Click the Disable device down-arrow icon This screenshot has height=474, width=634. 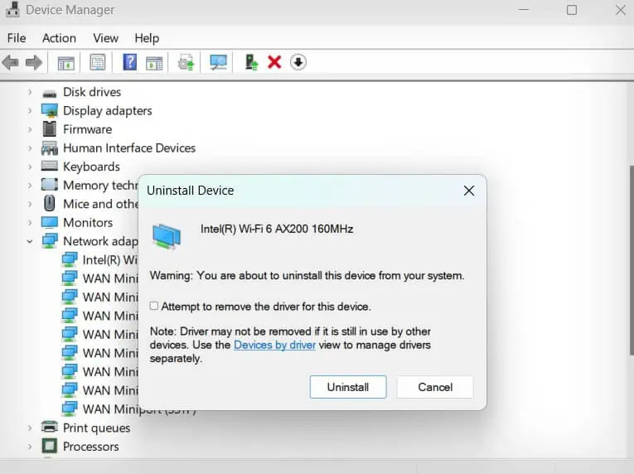(x=298, y=62)
